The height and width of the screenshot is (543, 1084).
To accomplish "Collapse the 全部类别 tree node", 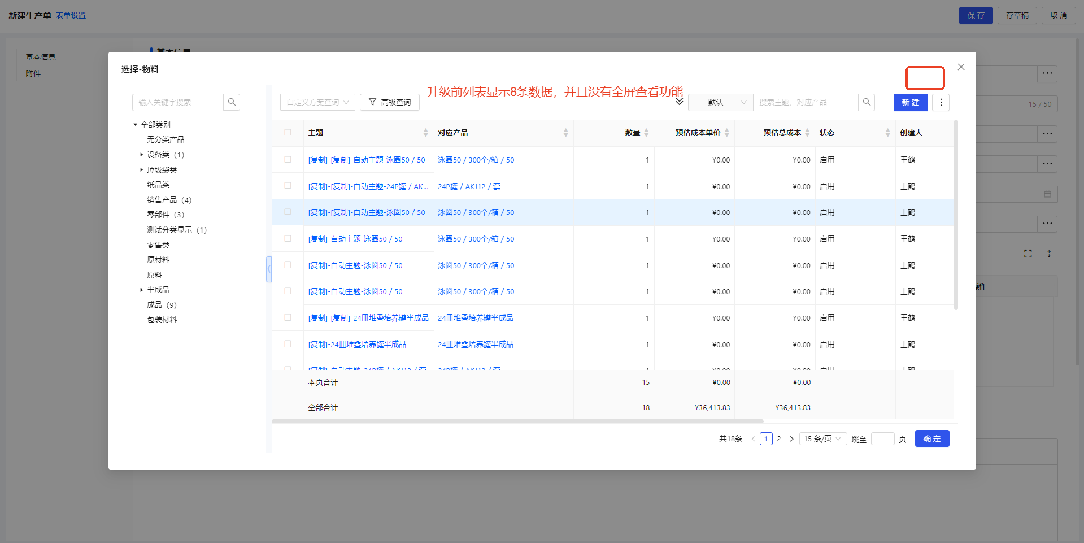I will [x=135, y=125].
